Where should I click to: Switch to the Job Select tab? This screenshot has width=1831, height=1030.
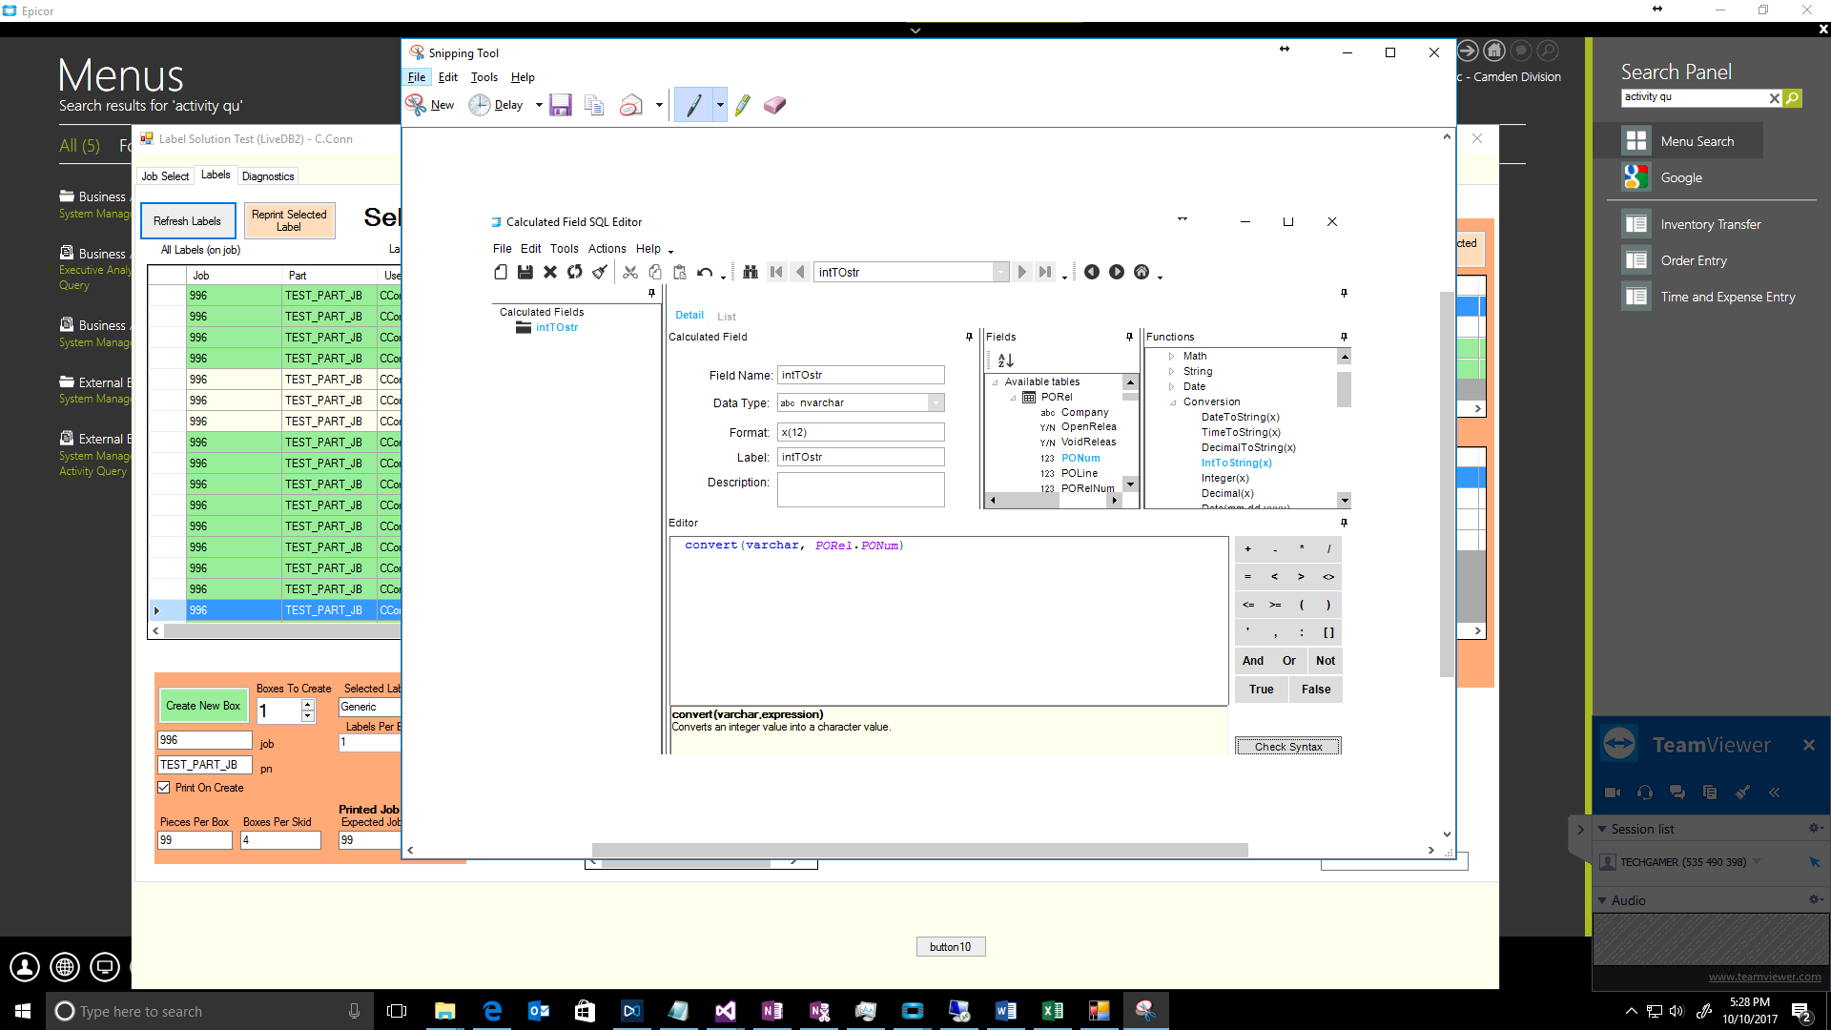click(166, 176)
